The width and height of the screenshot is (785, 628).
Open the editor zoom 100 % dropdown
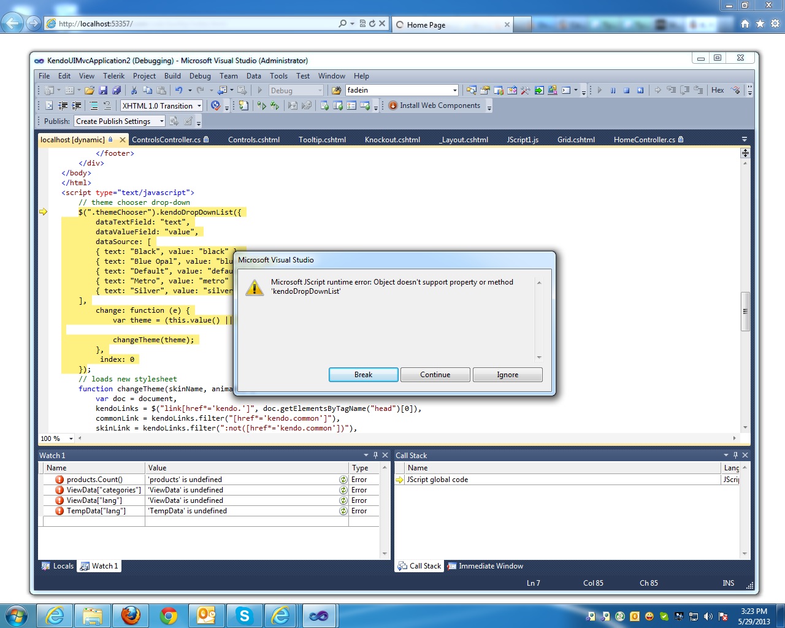(x=71, y=438)
